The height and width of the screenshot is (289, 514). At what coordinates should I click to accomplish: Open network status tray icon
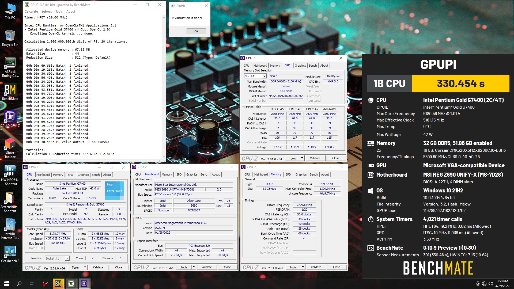pyautogui.click(x=484, y=284)
